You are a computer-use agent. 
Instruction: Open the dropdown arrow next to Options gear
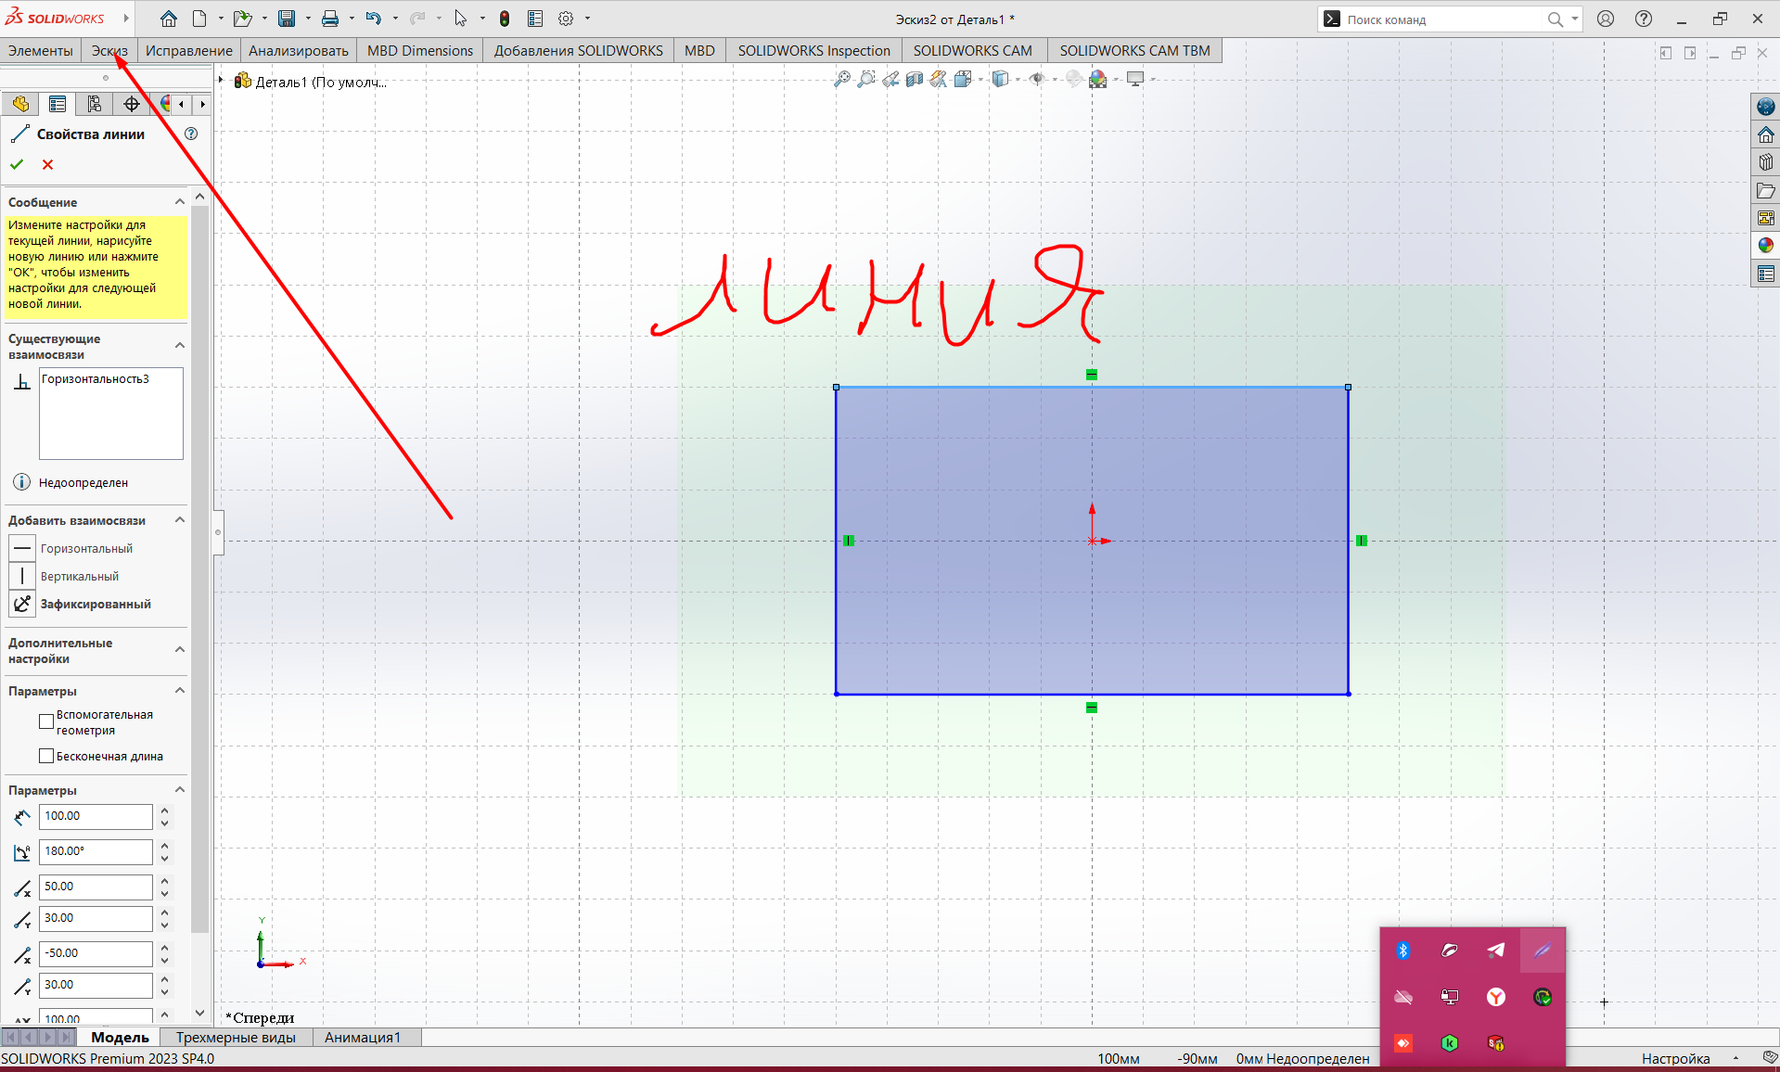click(587, 19)
